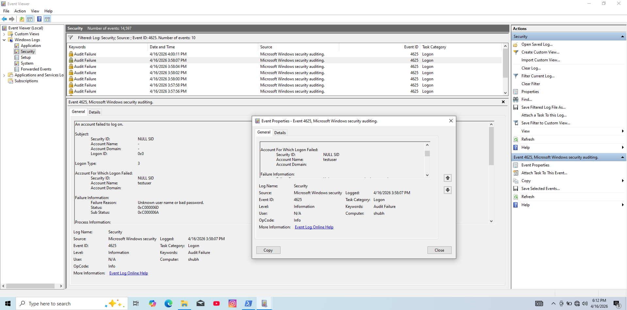The width and height of the screenshot is (627, 310).
Task: Expand Applications and Services Logs node
Action: coord(4,75)
